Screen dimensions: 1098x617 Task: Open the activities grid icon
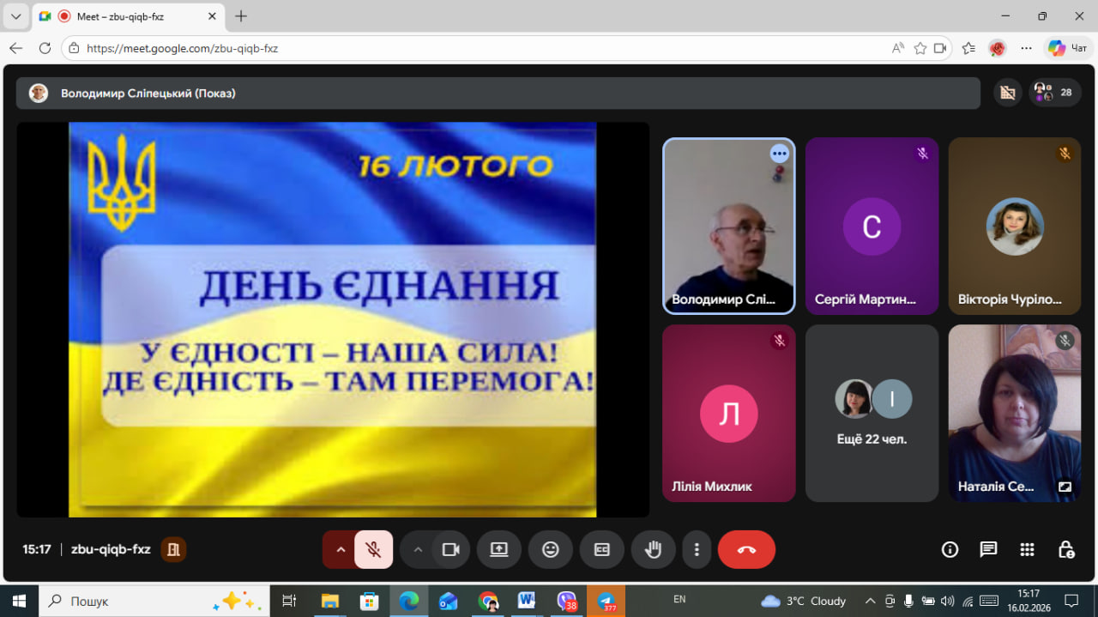coord(1027,550)
